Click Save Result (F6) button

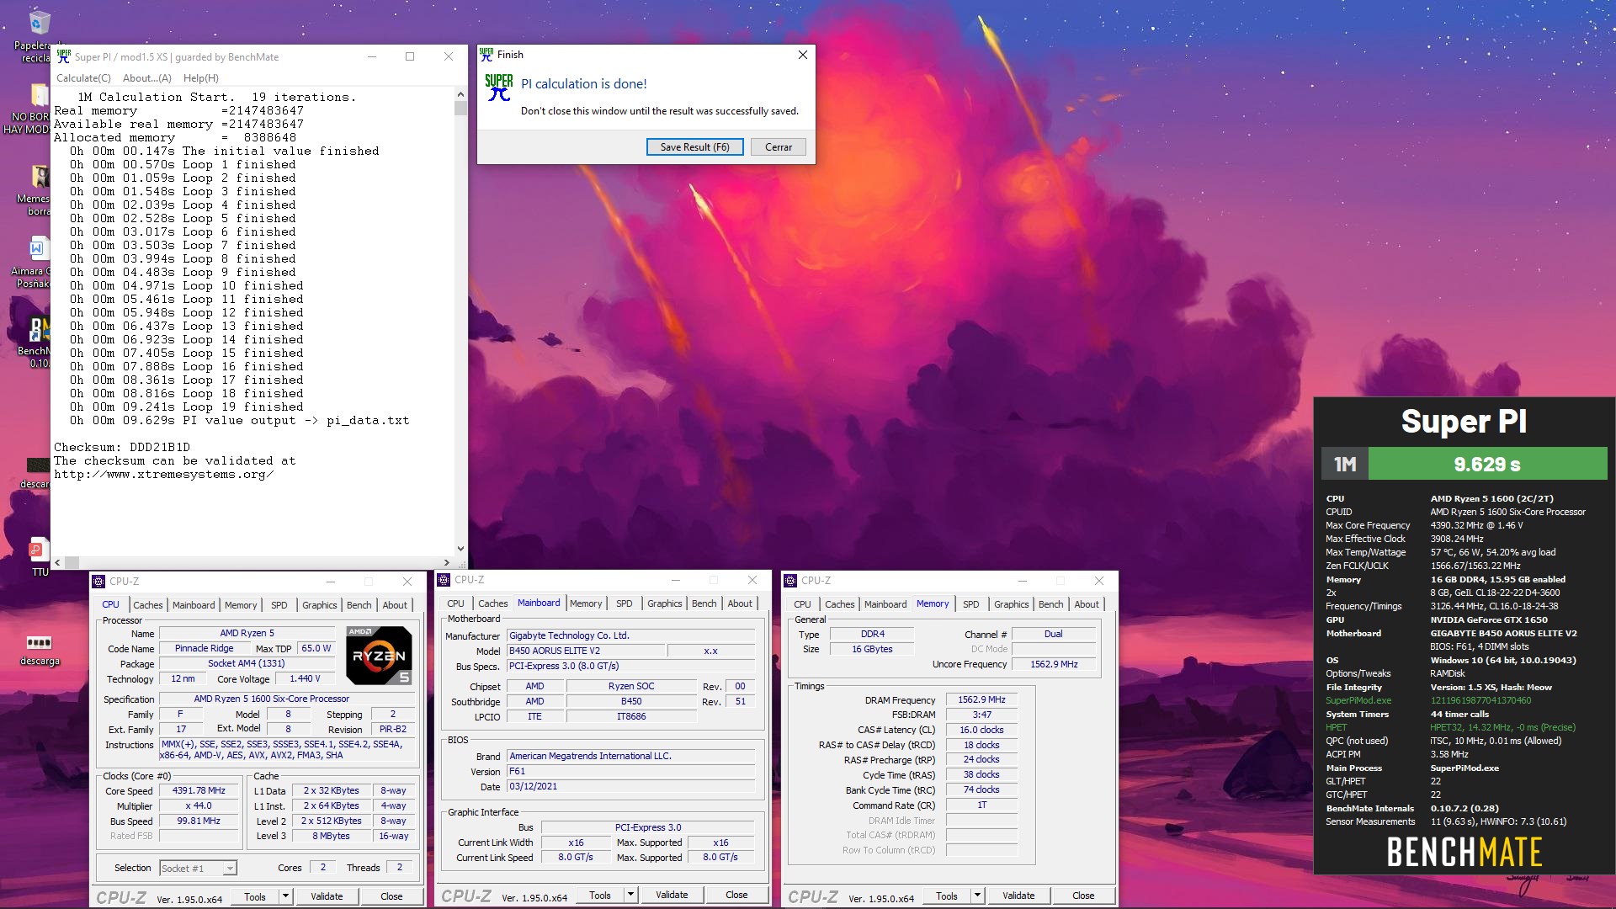coord(695,147)
